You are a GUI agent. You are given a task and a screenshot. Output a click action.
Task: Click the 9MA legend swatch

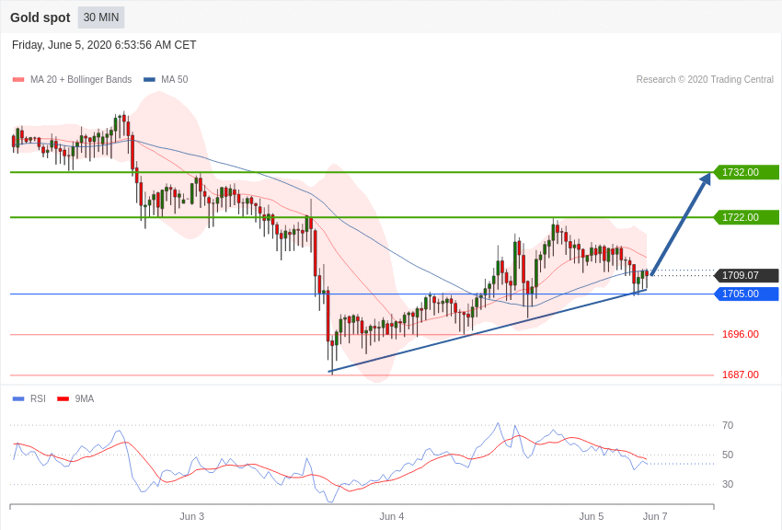tap(63, 398)
